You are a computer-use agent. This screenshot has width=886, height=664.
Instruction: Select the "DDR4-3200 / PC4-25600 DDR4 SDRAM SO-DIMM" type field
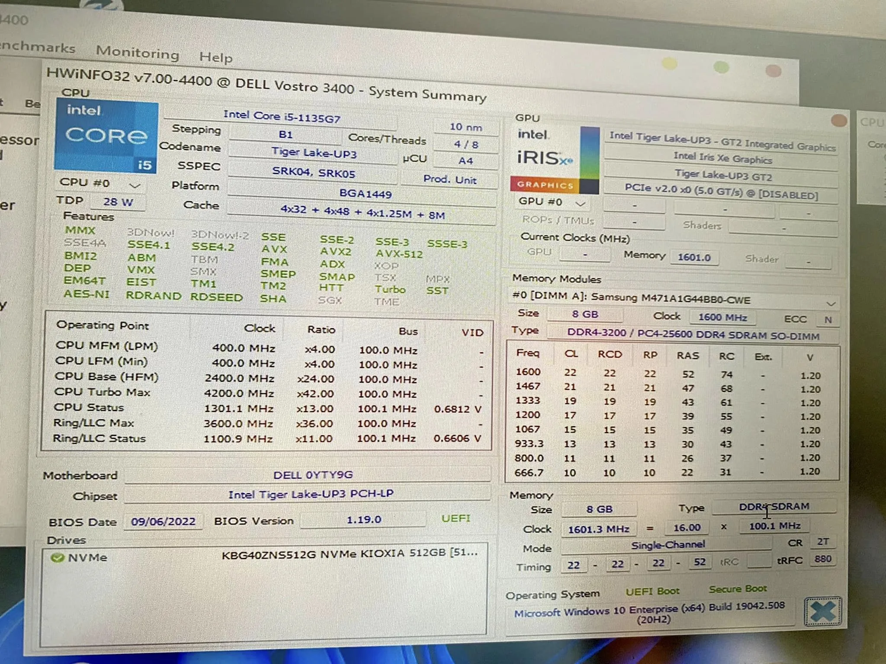pos(693,334)
